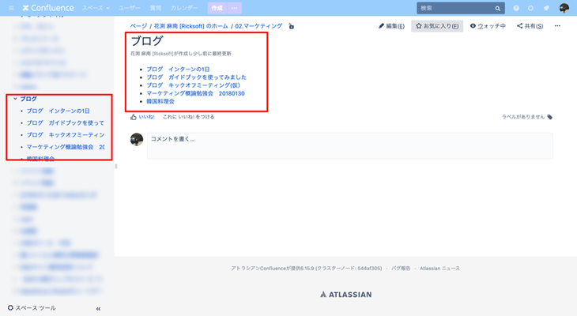Open the 質問 menu item

155,8
